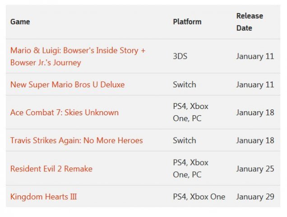Image resolution: width=287 pixels, height=217 pixels.
Task: Click the Platform column header
Action: tap(187, 22)
